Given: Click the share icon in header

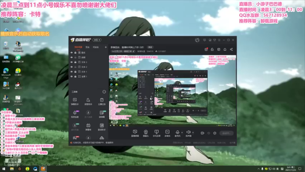Looking at the screenshot, I should tap(231, 49).
